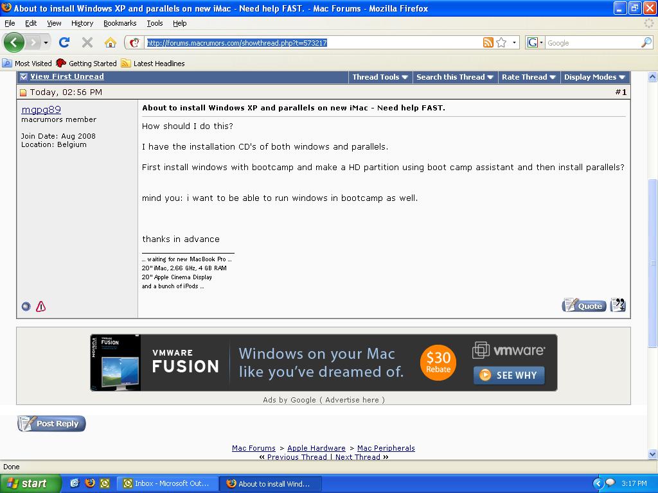Click the View First Unread link

pos(67,76)
